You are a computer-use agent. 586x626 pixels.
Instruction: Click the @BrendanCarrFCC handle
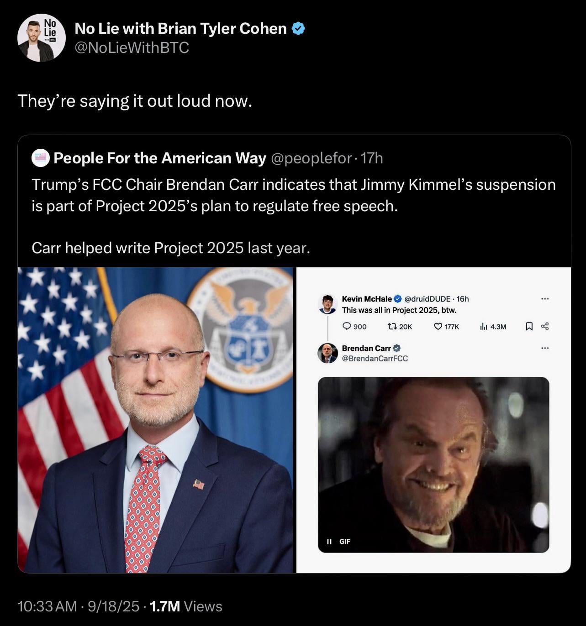pos(375,359)
